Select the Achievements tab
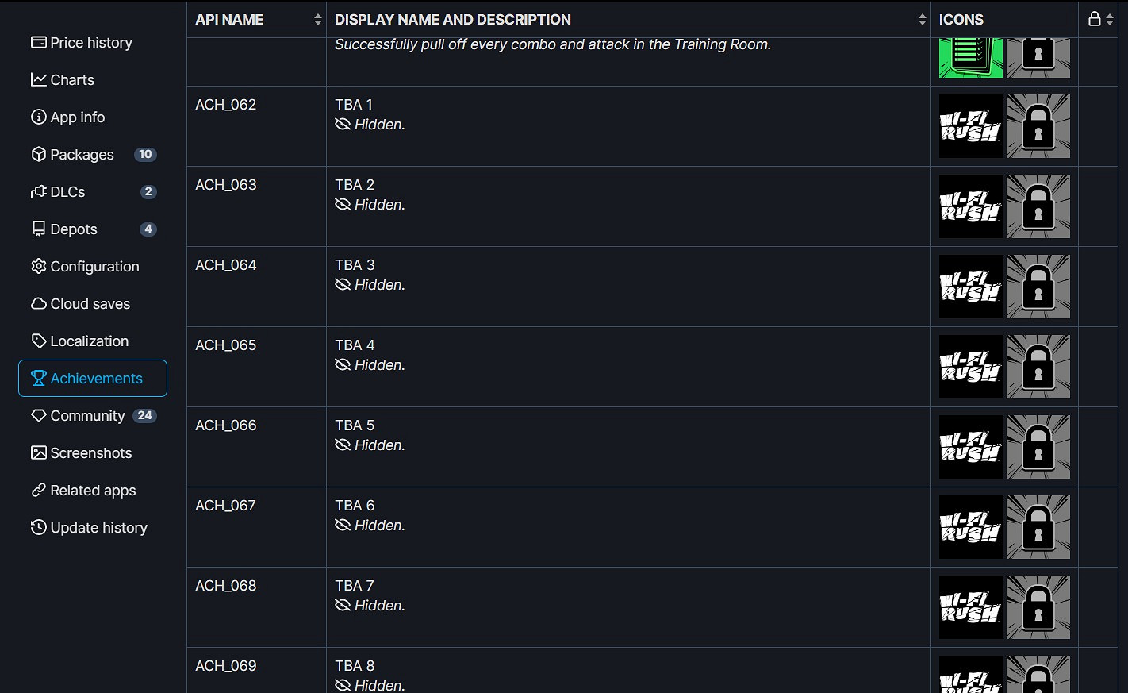The width and height of the screenshot is (1128, 693). (x=93, y=379)
